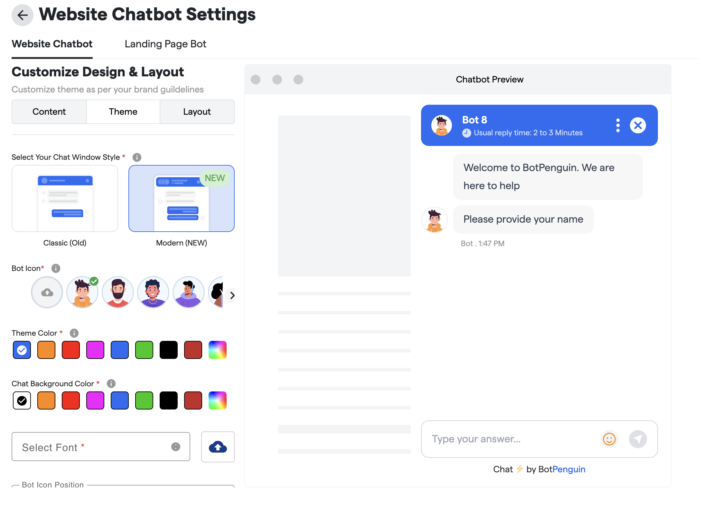
Task: Close the Bot 8 chat preview window
Action: click(x=638, y=125)
